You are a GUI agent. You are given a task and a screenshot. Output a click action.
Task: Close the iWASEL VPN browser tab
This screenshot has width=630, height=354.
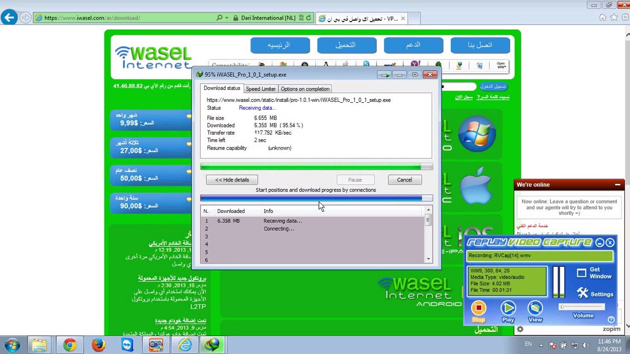click(403, 19)
